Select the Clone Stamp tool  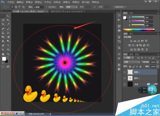click(x=3, y=33)
